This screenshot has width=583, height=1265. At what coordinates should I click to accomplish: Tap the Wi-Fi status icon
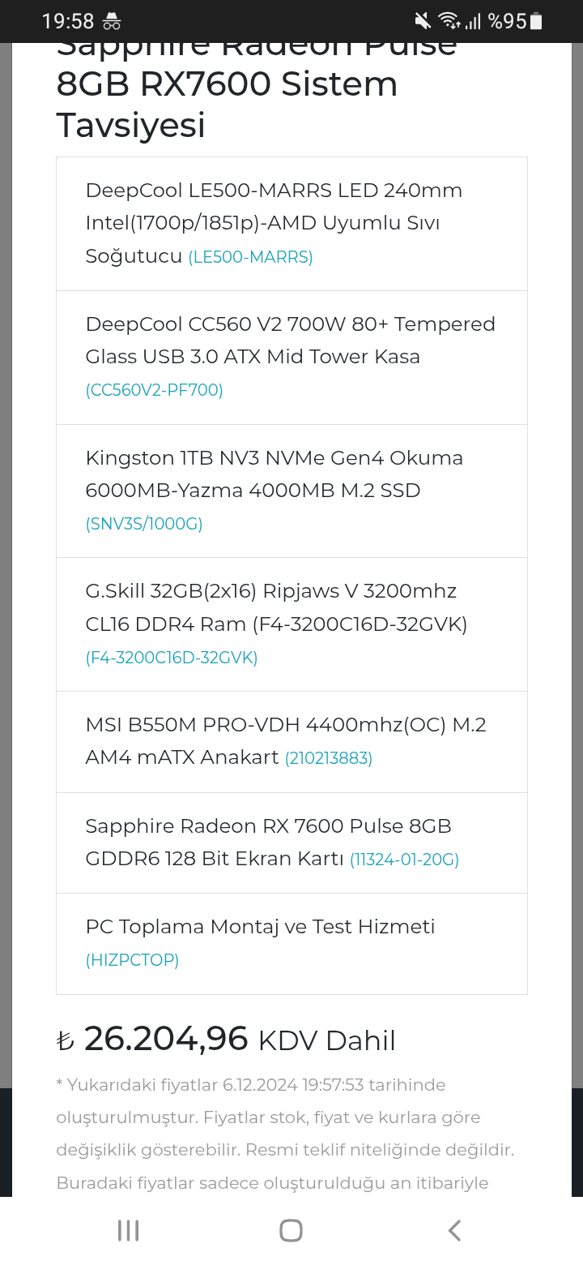tap(448, 21)
